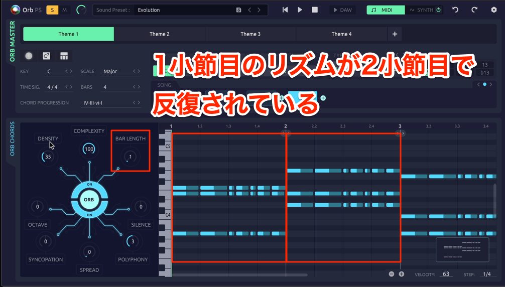Add a new theme with plus button
The width and height of the screenshot is (505, 287).
[395, 34]
